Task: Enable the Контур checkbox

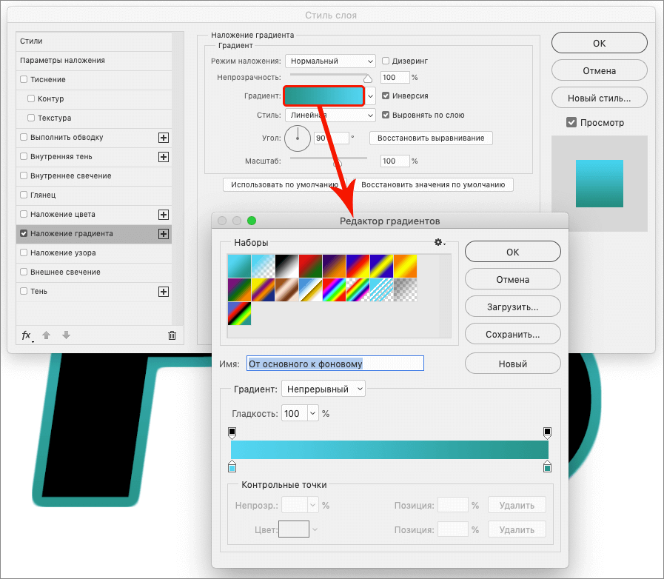Action: point(31,98)
